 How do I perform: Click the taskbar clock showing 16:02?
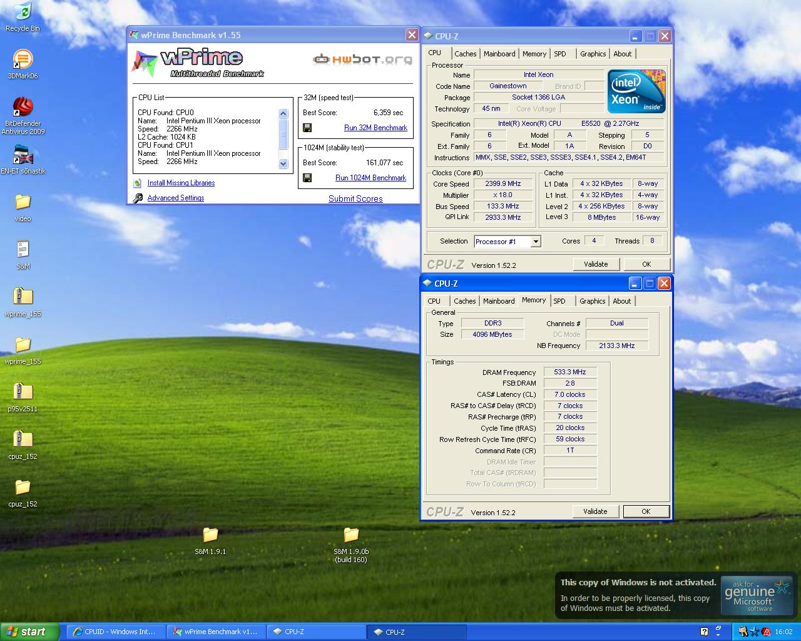tap(783, 632)
